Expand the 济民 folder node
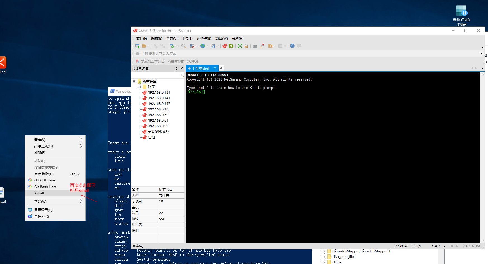Image resolution: width=488 pixels, height=264 pixels. click(139, 87)
